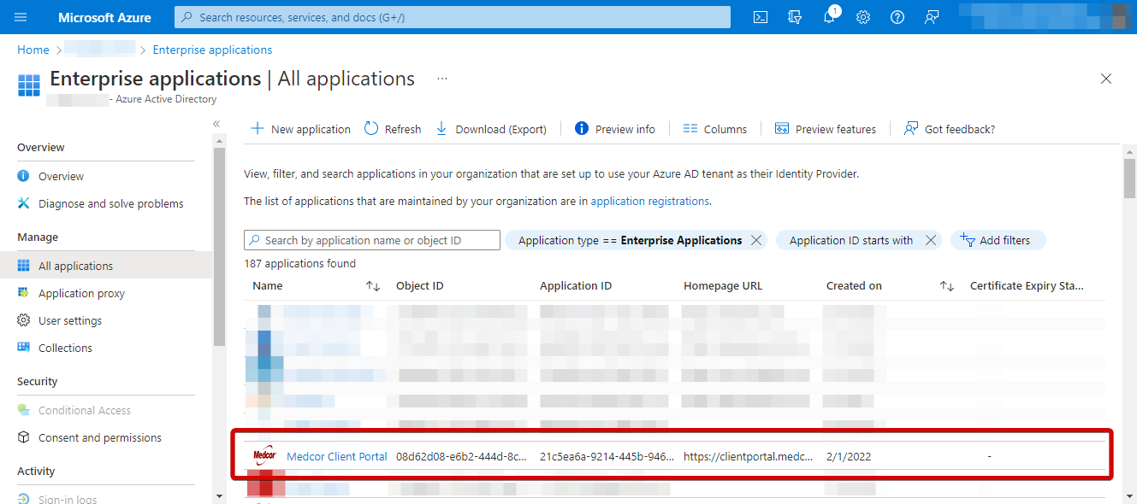The width and height of the screenshot is (1137, 504).
Task: Click the application ID '21c5ea6a-9214-445b-946...'
Action: click(607, 456)
